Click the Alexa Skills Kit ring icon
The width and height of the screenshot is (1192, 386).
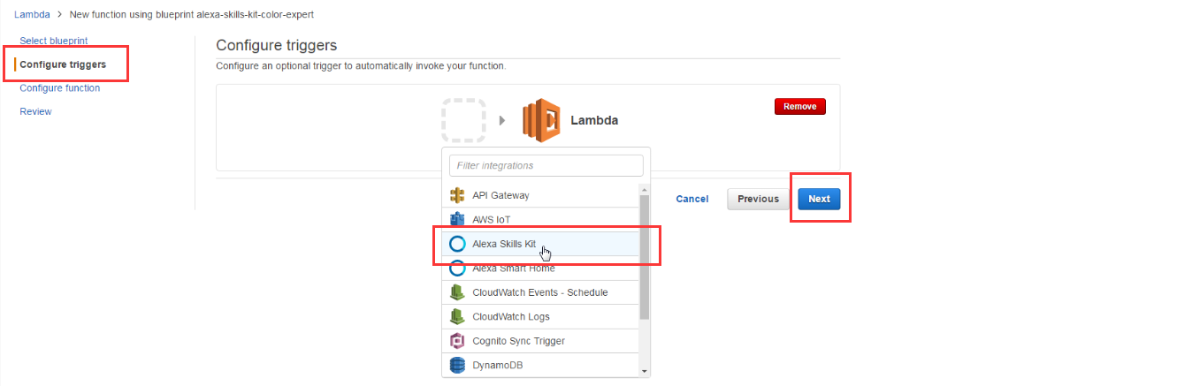click(457, 244)
